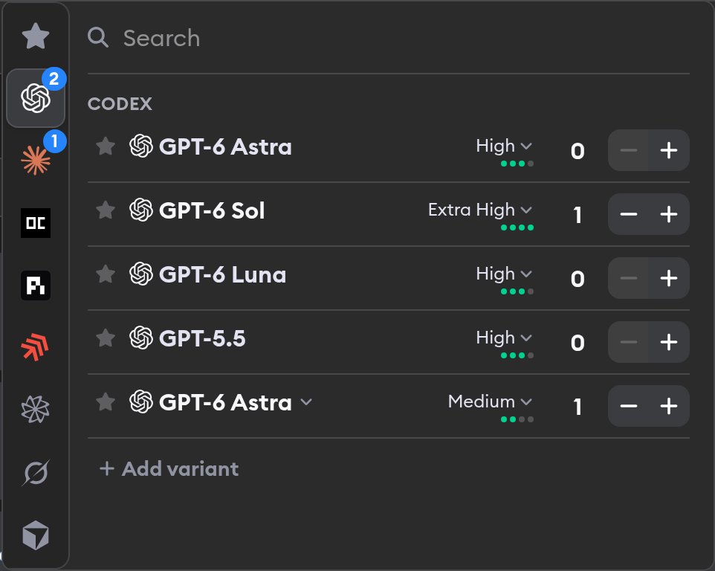This screenshot has height=571, width=715.
Task: Click the GPT-6 Sol model name
Action: click(212, 210)
